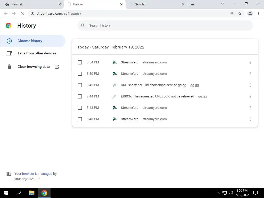Check the 3:54 PM StreamYard entry
Image resolution: width=264 pixels, height=198 pixels.
click(80, 62)
